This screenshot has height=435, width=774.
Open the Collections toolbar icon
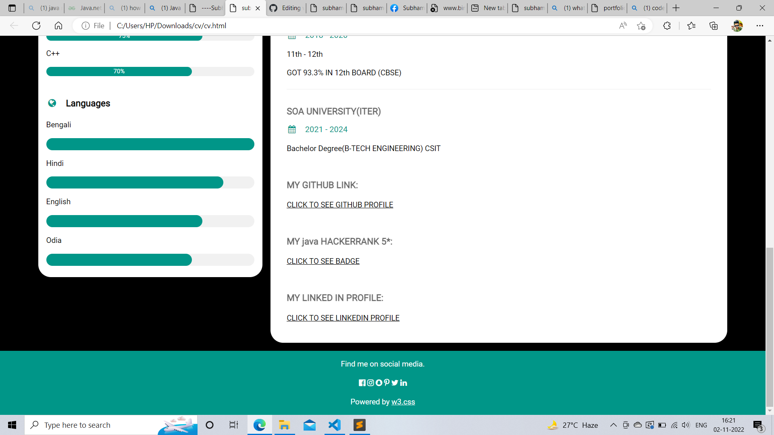tap(714, 26)
